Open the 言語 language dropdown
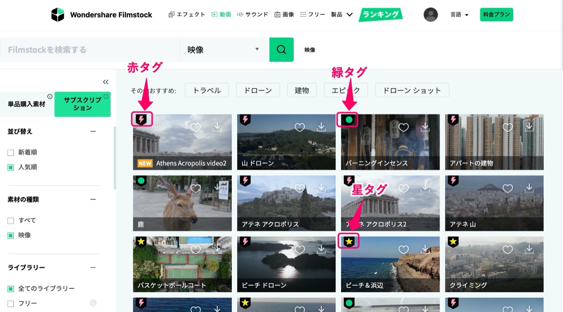The image size is (563, 312). pyautogui.click(x=459, y=15)
